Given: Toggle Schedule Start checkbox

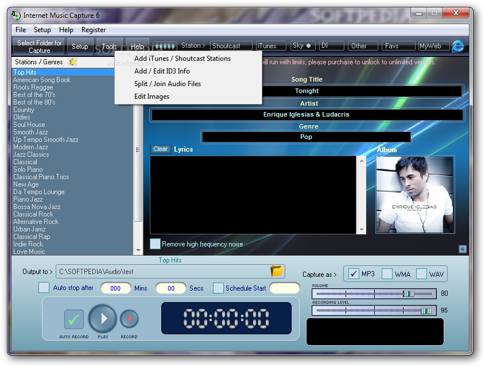Looking at the screenshot, I should coord(218,288).
